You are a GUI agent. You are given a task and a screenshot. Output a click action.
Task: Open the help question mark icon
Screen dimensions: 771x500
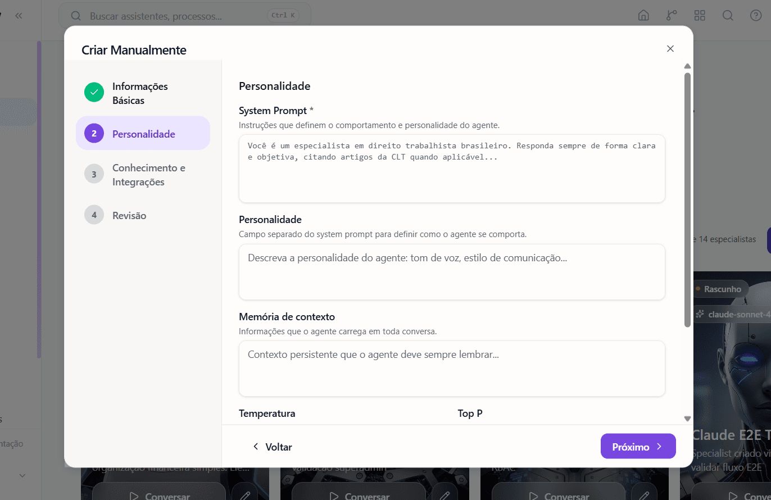(756, 16)
